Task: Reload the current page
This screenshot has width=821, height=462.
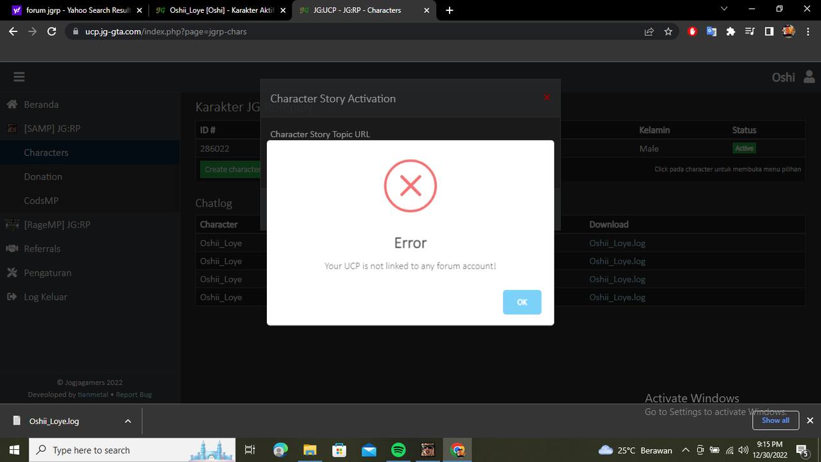Action: click(x=52, y=31)
